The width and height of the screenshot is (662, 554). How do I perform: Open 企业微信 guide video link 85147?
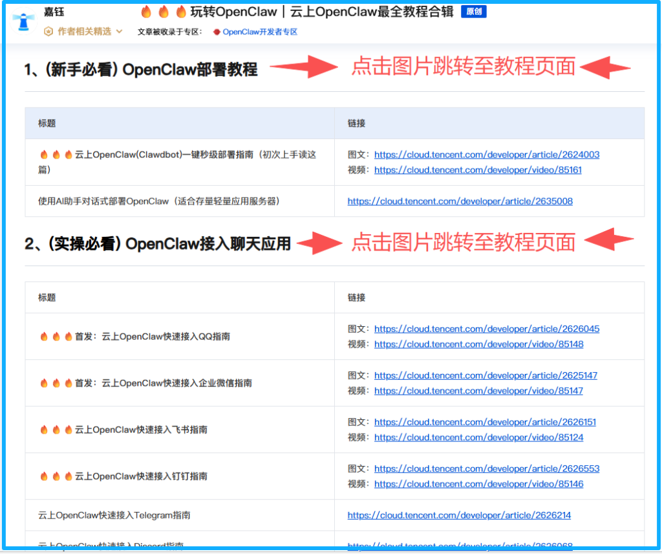[x=478, y=391]
